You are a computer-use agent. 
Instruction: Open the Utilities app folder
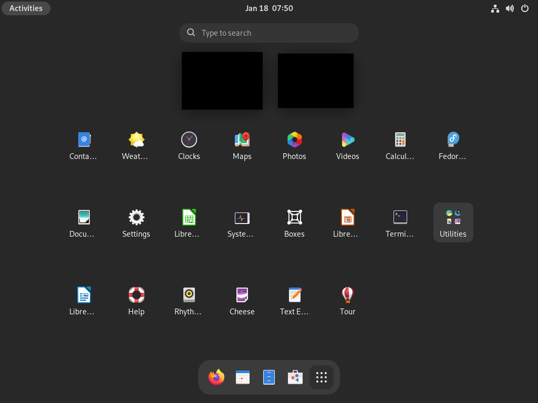pos(453,222)
